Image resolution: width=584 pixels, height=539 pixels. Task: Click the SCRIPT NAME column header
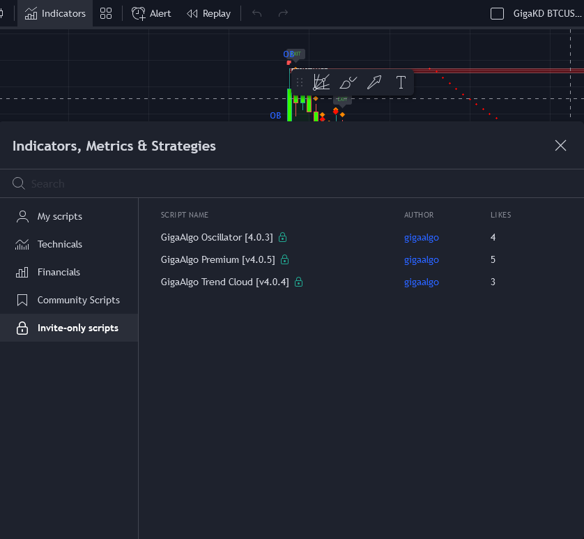coord(185,215)
